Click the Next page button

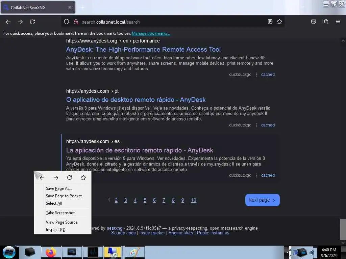click(262, 200)
